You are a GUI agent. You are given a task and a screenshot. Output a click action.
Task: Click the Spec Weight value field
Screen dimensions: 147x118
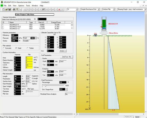coord(17,87)
